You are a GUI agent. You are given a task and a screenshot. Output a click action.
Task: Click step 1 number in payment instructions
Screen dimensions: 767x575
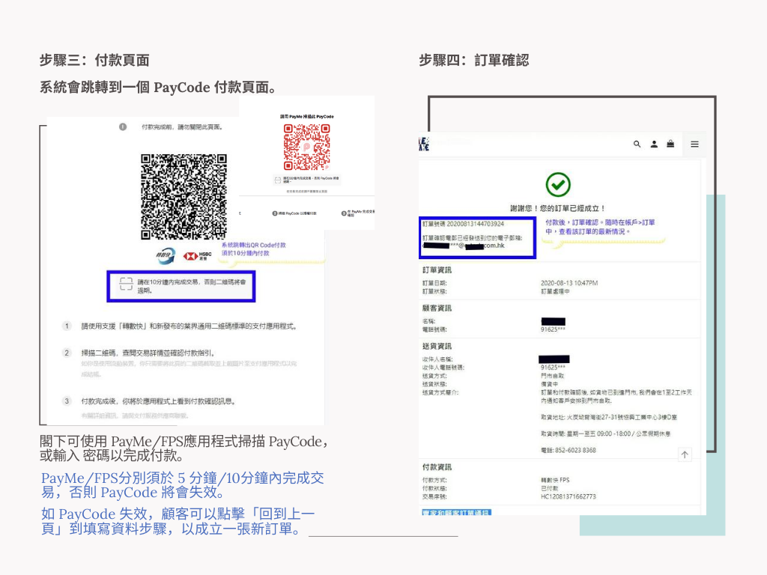pyautogui.click(x=66, y=326)
